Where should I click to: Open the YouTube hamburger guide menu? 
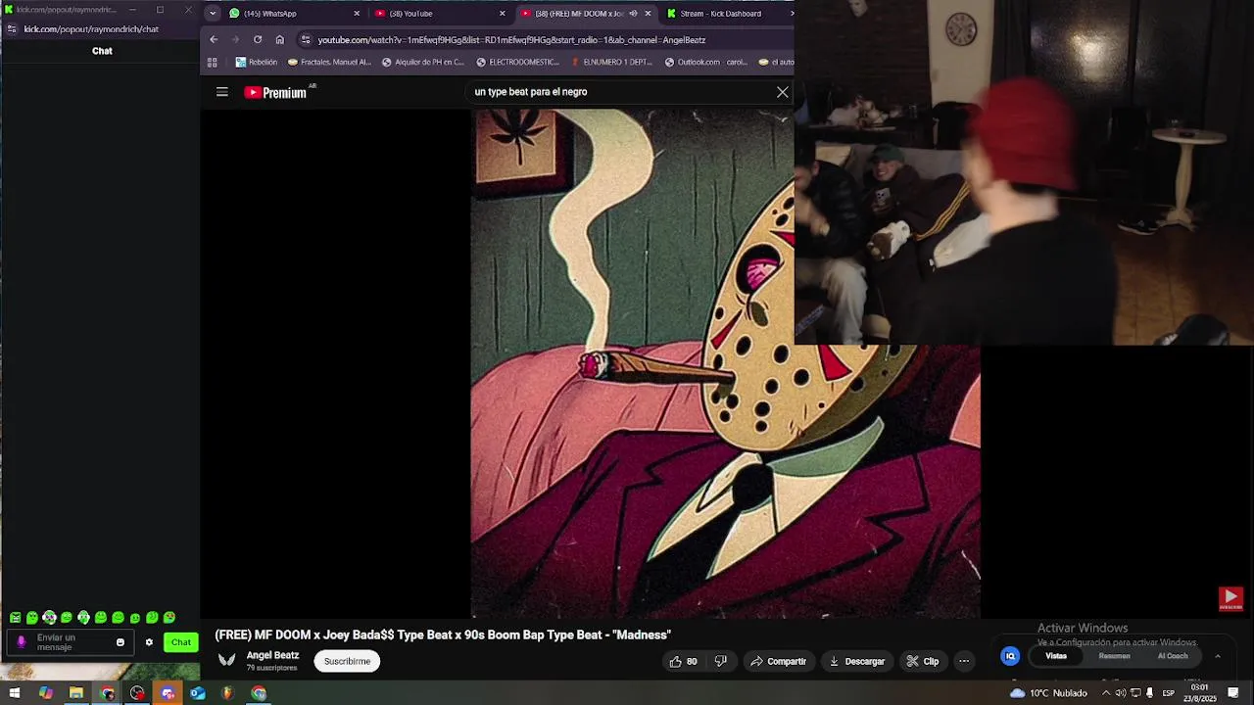point(222,92)
